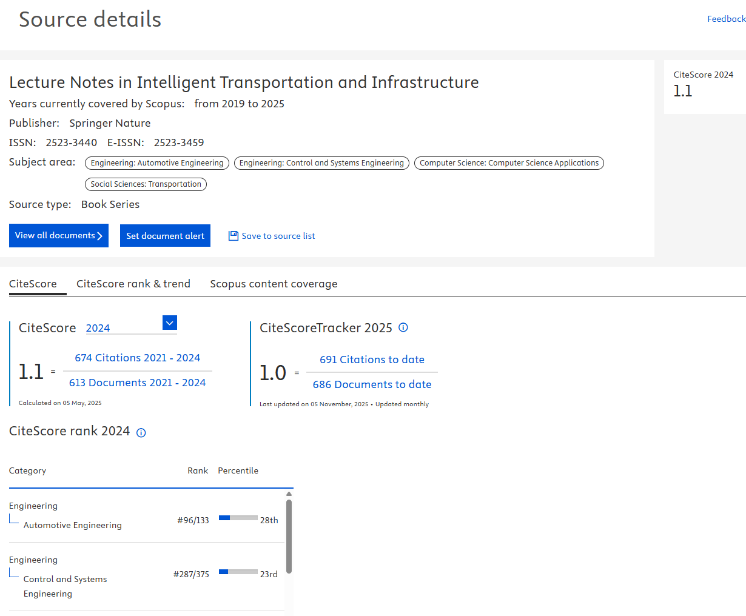This screenshot has height=616, width=746.
Task: Switch to the CiteScore tab
Action: click(x=33, y=284)
